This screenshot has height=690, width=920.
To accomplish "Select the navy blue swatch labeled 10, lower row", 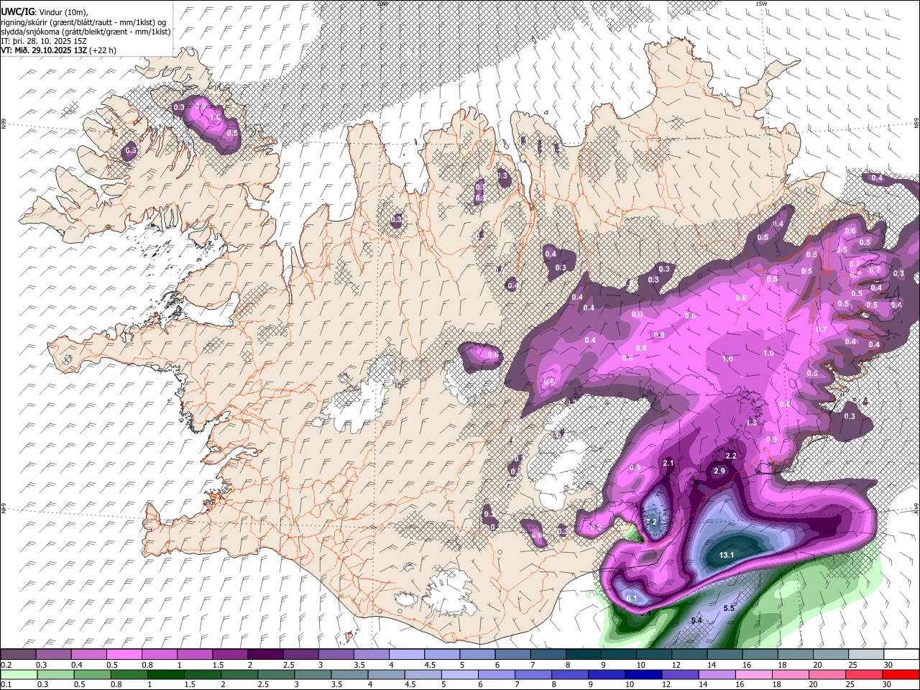I will click(643, 674).
